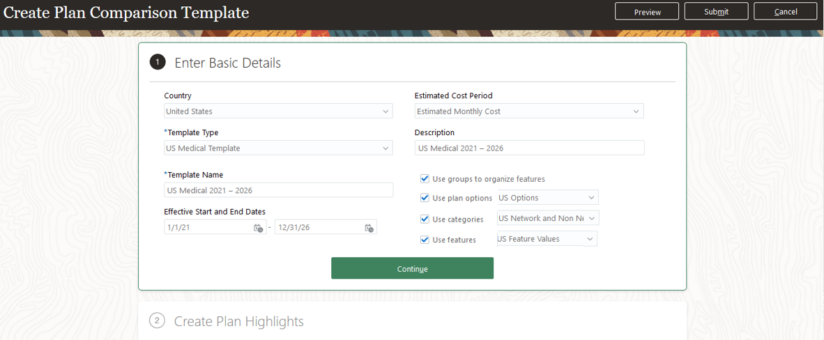Submit the plan comparison template
Screen dimensions: 824x340
tap(716, 11)
